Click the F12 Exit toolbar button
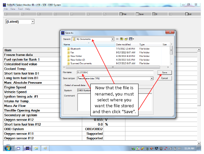204x154 pixels. pos(188,14)
